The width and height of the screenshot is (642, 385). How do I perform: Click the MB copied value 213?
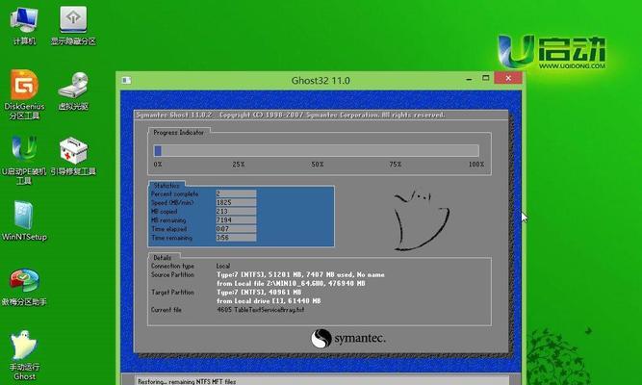[236, 212]
